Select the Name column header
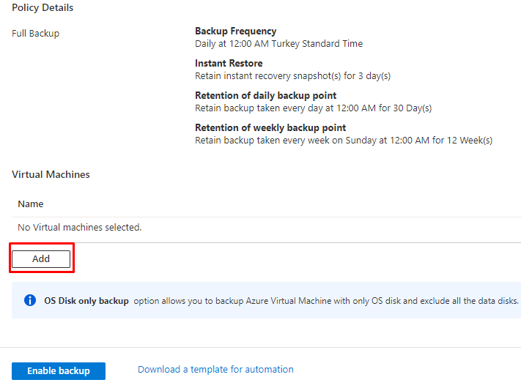The width and height of the screenshot is (521, 388). coord(31,204)
